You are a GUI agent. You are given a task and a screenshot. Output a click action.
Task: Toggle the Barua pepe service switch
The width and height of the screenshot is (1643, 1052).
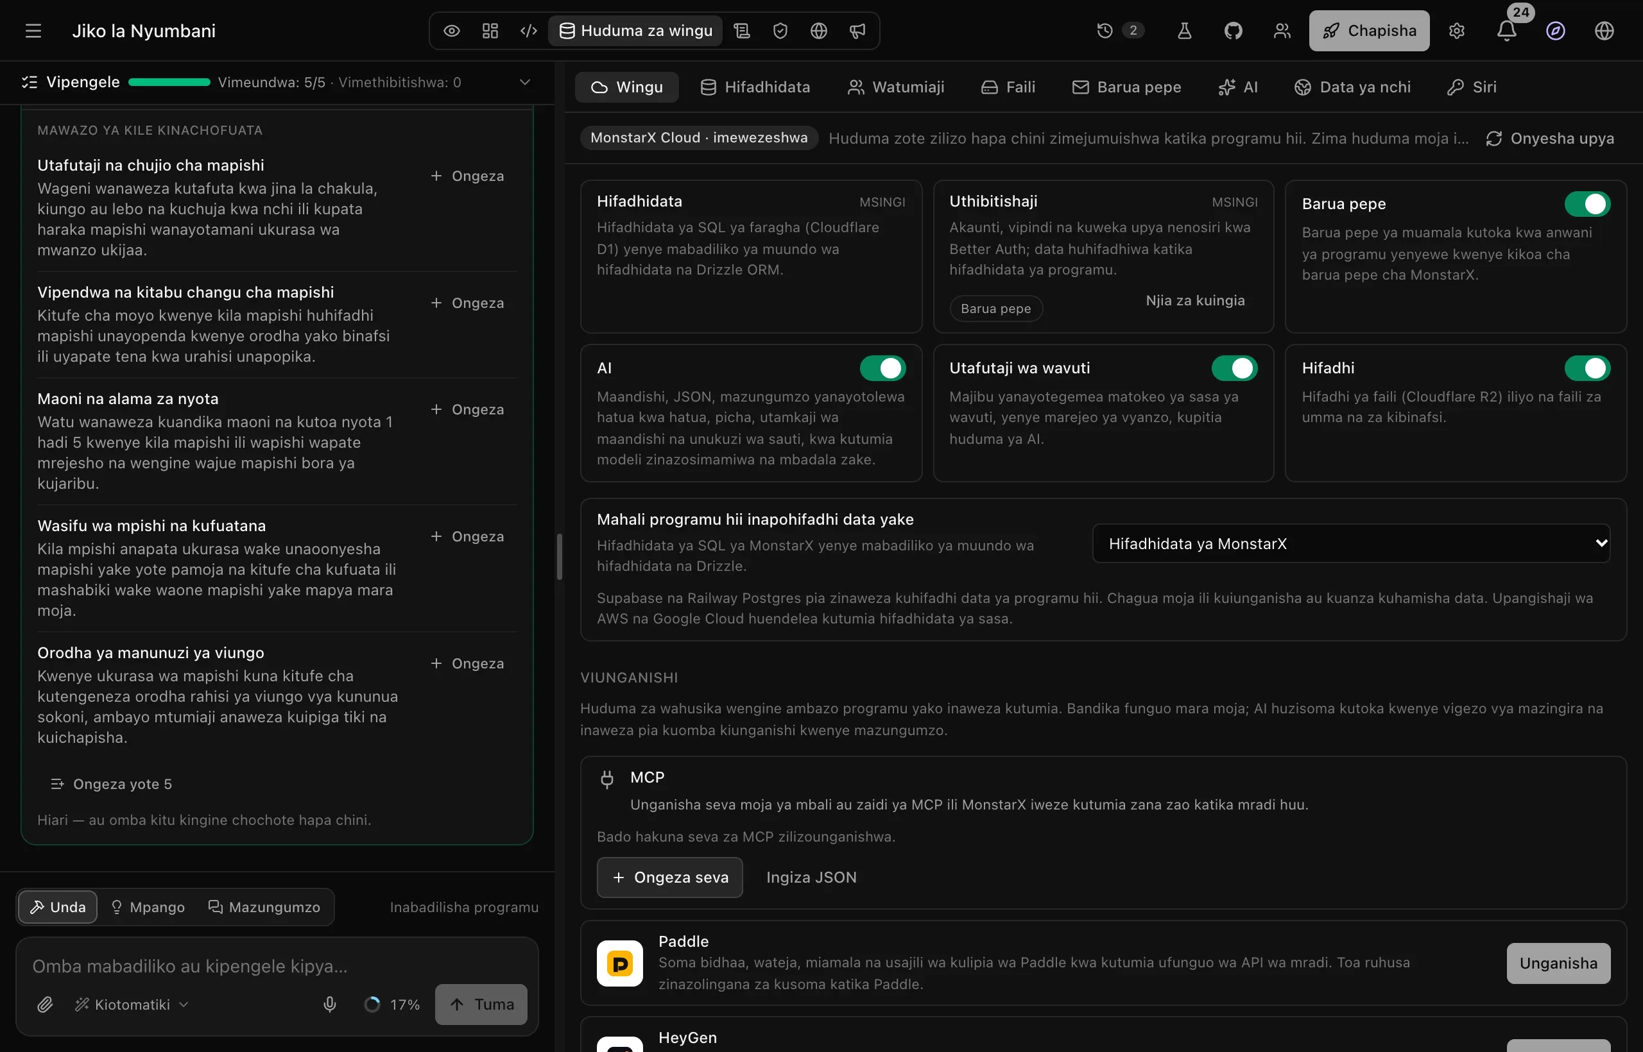(x=1587, y=203)
